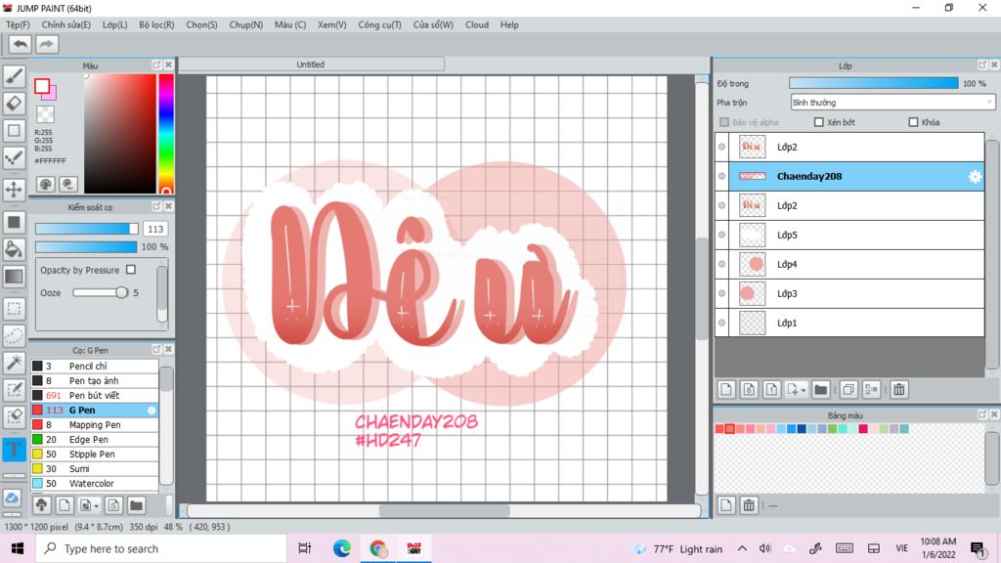The height and width of the screenshot is (563, 1001).
Task: Toggle the Khóa checkbox
Action: click(913, 122)
